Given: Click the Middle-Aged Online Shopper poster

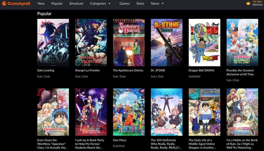Looking at the screenshot, I should [204, 112].
